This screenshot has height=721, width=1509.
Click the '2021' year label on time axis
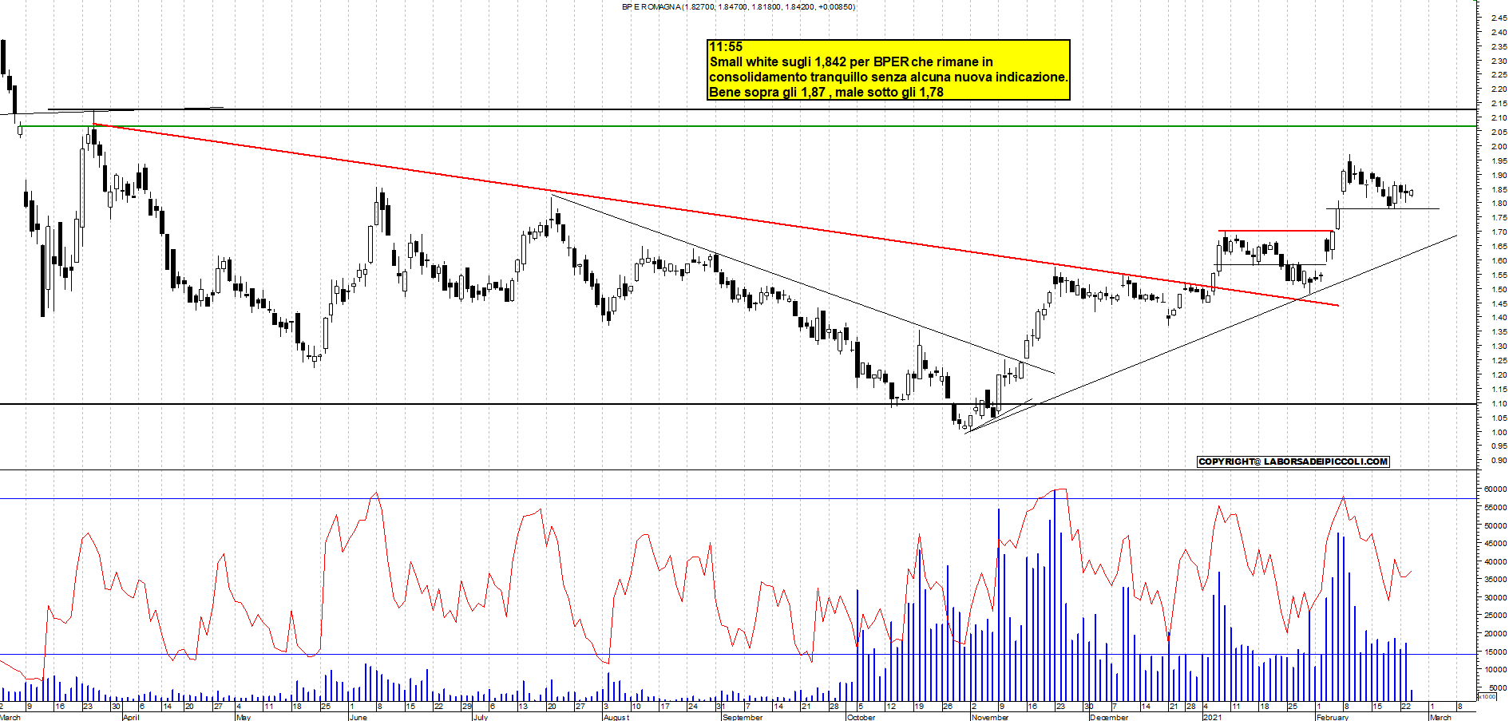tap(1212, 717)
